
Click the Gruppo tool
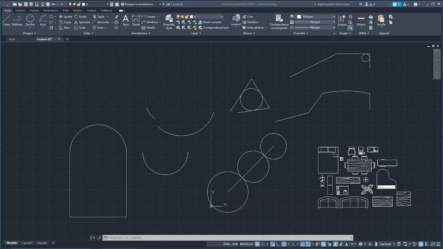(342, 20)
